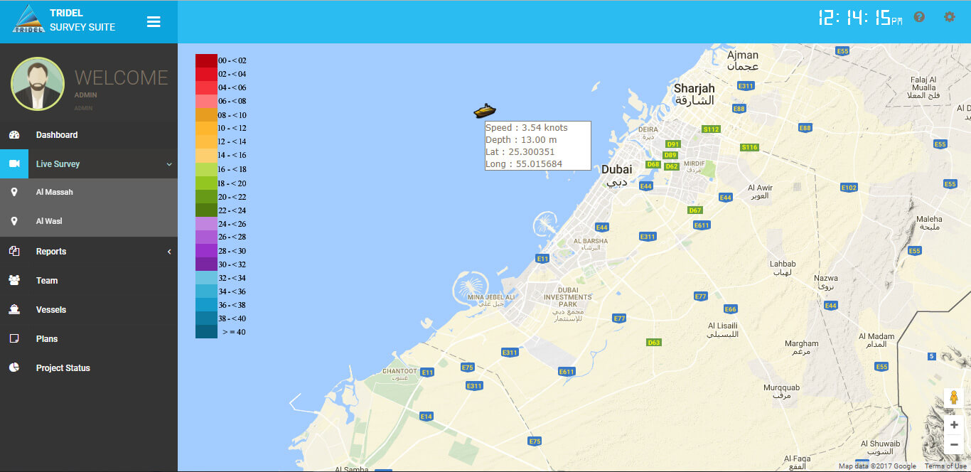This screenshot has width=971, height=472.
Task: Select Live Survey menu item
Action: (x=89, y=164)
